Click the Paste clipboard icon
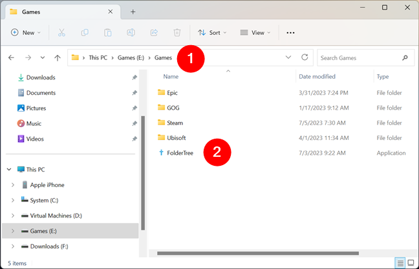419x269 pixels. 108,32
